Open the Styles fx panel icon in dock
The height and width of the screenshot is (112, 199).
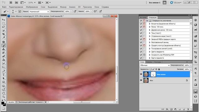196,45
